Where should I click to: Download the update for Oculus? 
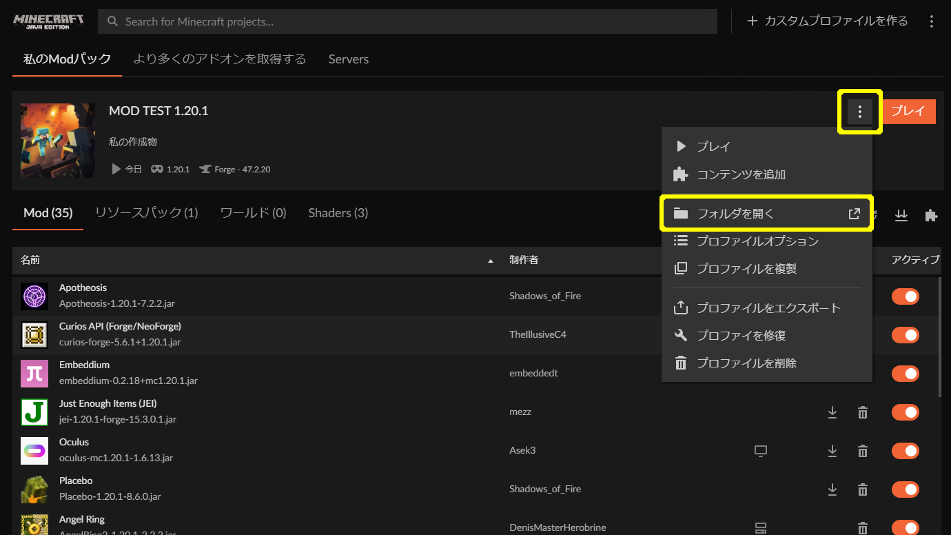tap(832, 451)
